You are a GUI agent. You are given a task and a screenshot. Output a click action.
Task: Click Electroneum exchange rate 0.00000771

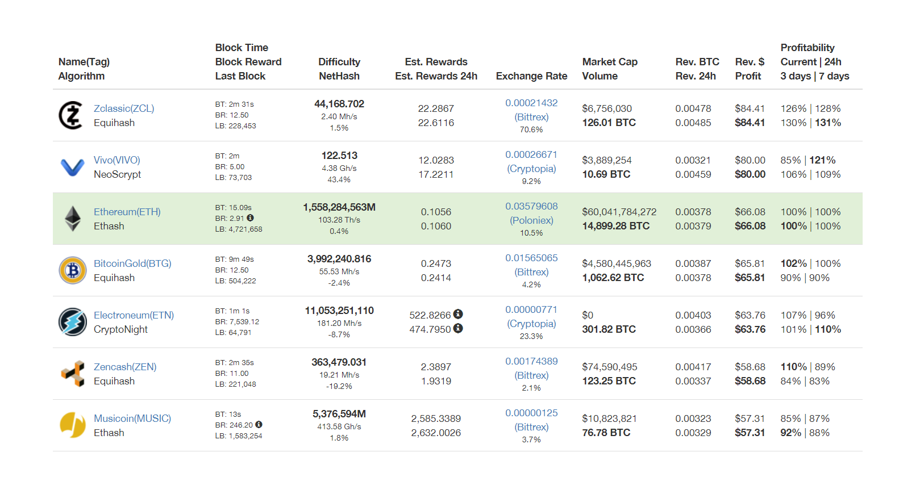pyautogui.click(x=531, y=309)
